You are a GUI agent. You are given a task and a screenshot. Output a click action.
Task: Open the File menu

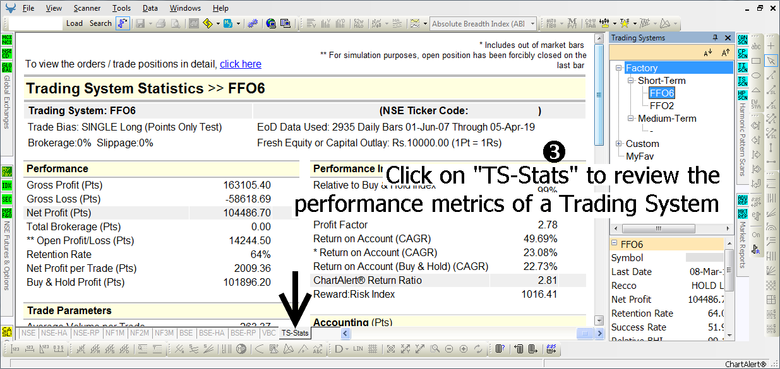pyautogui.click(x=28, y=8)
